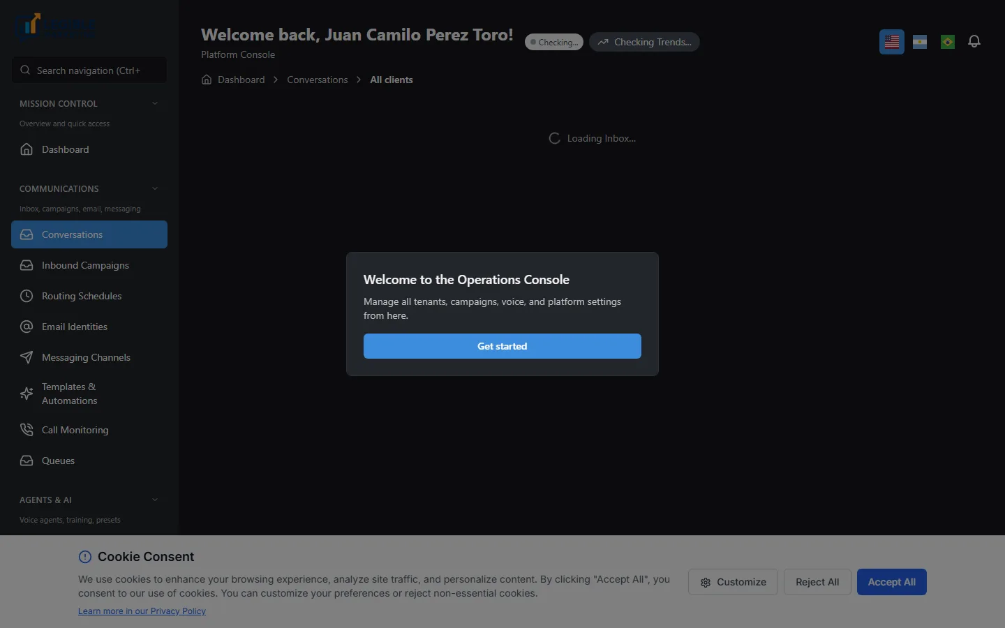Switch language with the US flag
Screen dimensions: 1005x628
(892, 42)
